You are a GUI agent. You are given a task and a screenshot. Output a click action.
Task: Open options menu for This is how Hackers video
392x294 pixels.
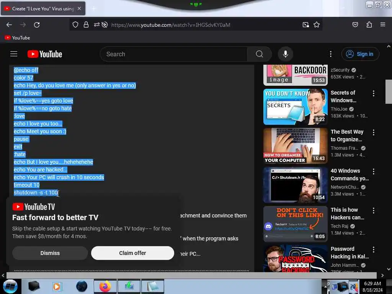[374, 211]
